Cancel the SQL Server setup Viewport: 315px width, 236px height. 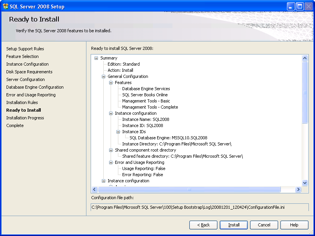coord(264,225)
